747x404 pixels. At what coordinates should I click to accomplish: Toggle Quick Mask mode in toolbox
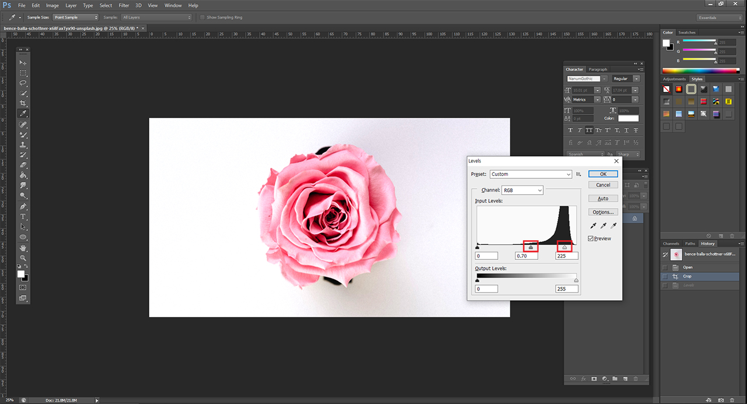coord(23,287)
